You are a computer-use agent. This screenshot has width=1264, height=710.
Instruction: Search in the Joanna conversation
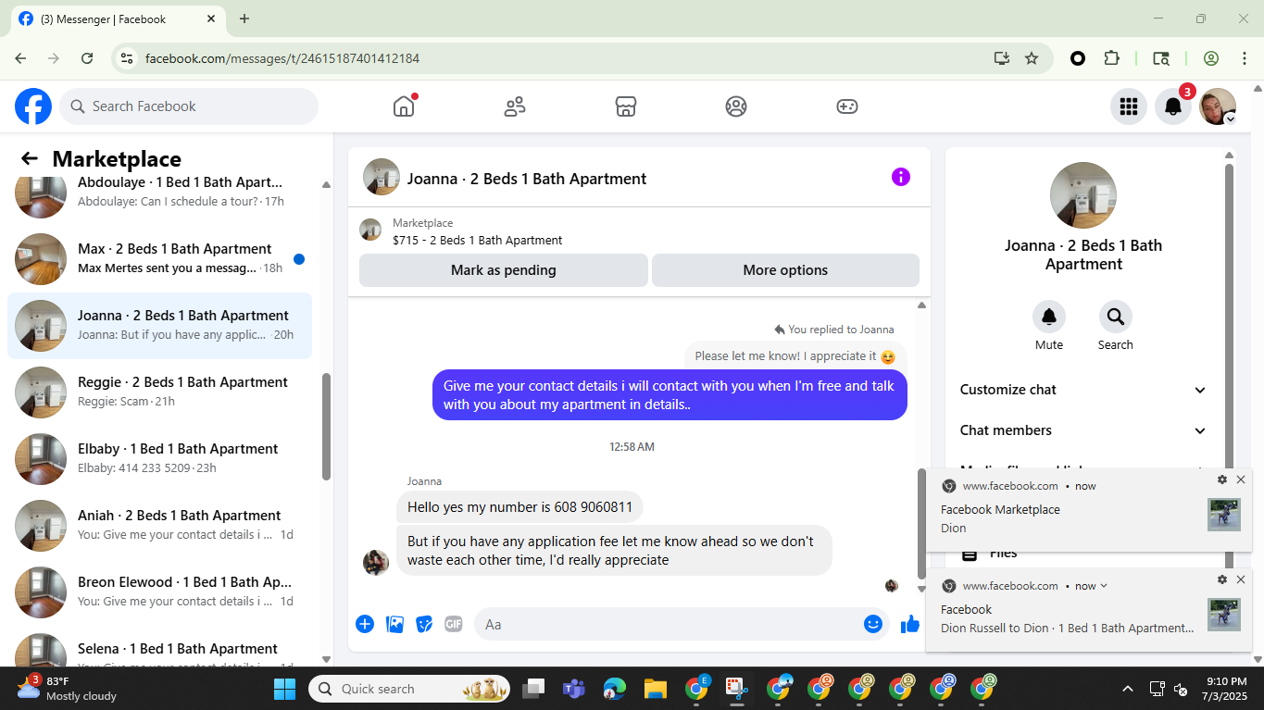point(1116,317)
